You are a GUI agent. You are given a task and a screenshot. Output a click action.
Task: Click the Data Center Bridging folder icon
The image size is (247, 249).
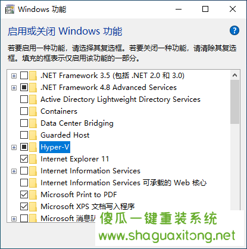(33, 123)
